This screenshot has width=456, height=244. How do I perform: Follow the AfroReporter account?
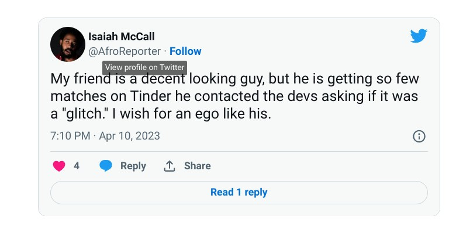pos(185,51)
